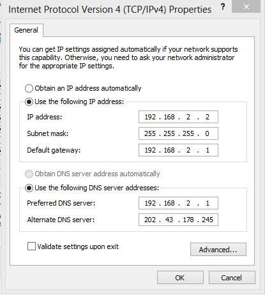Confirm settings with the OK button
265x295 pixels.
(180, 278)
